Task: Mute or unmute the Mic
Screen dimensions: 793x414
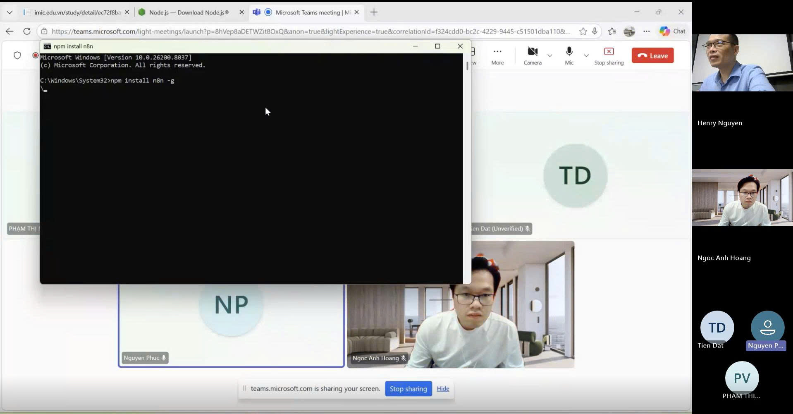Action: coord(569,56)
